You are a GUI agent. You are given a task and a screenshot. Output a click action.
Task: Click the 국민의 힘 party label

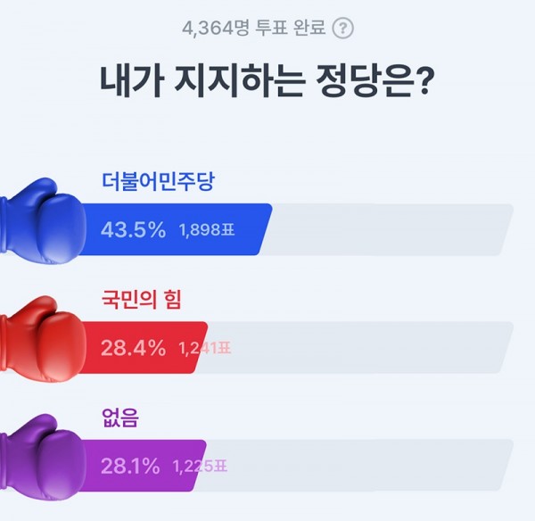point(141,302)
